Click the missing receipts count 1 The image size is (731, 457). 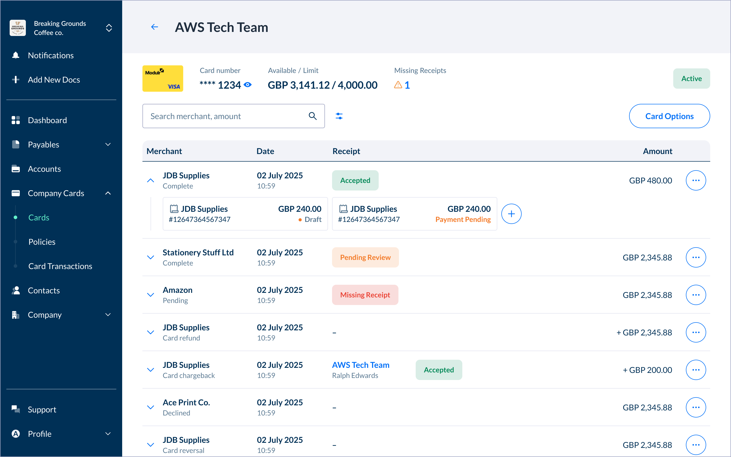(x=407, y=85)
